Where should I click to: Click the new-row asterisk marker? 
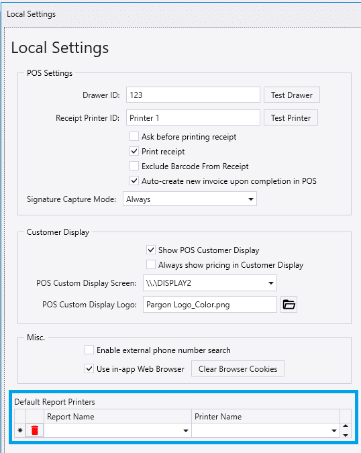[20, 430]
